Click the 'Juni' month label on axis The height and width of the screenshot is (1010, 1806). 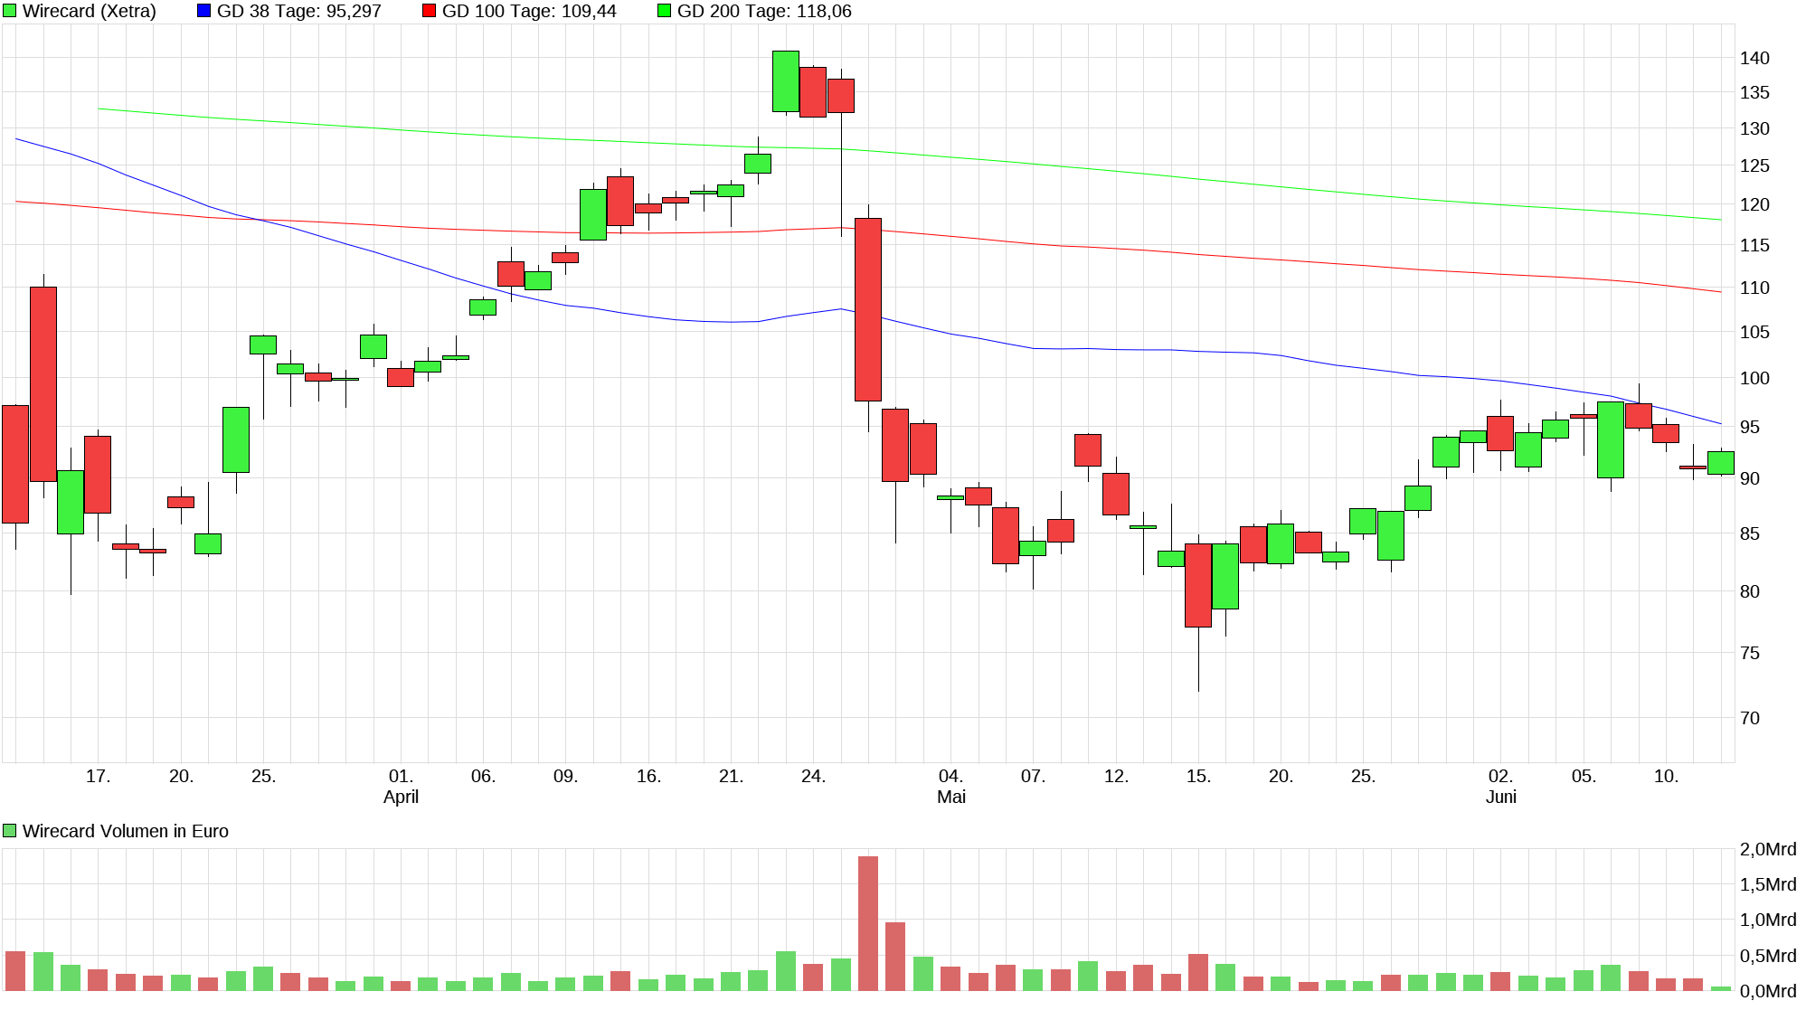coord(1500,797)
